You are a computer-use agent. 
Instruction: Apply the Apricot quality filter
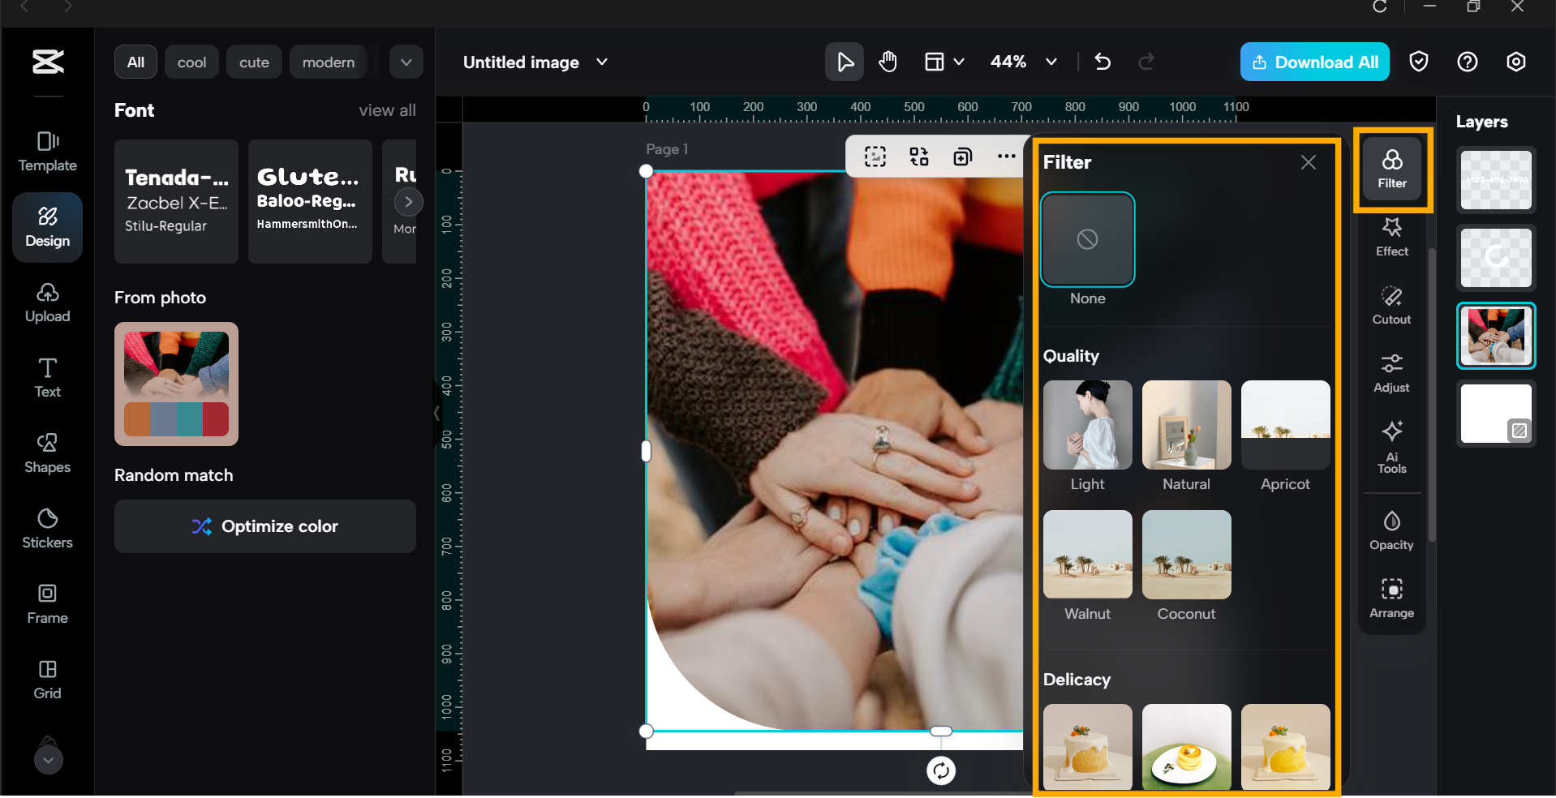point(1286,425)
